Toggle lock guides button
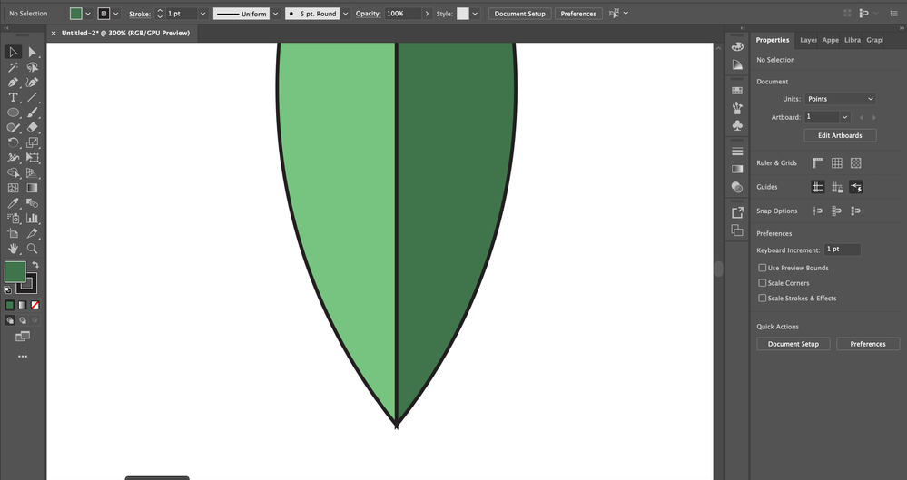Viewport: 907px width, 480px height. [x=836, y=187]
